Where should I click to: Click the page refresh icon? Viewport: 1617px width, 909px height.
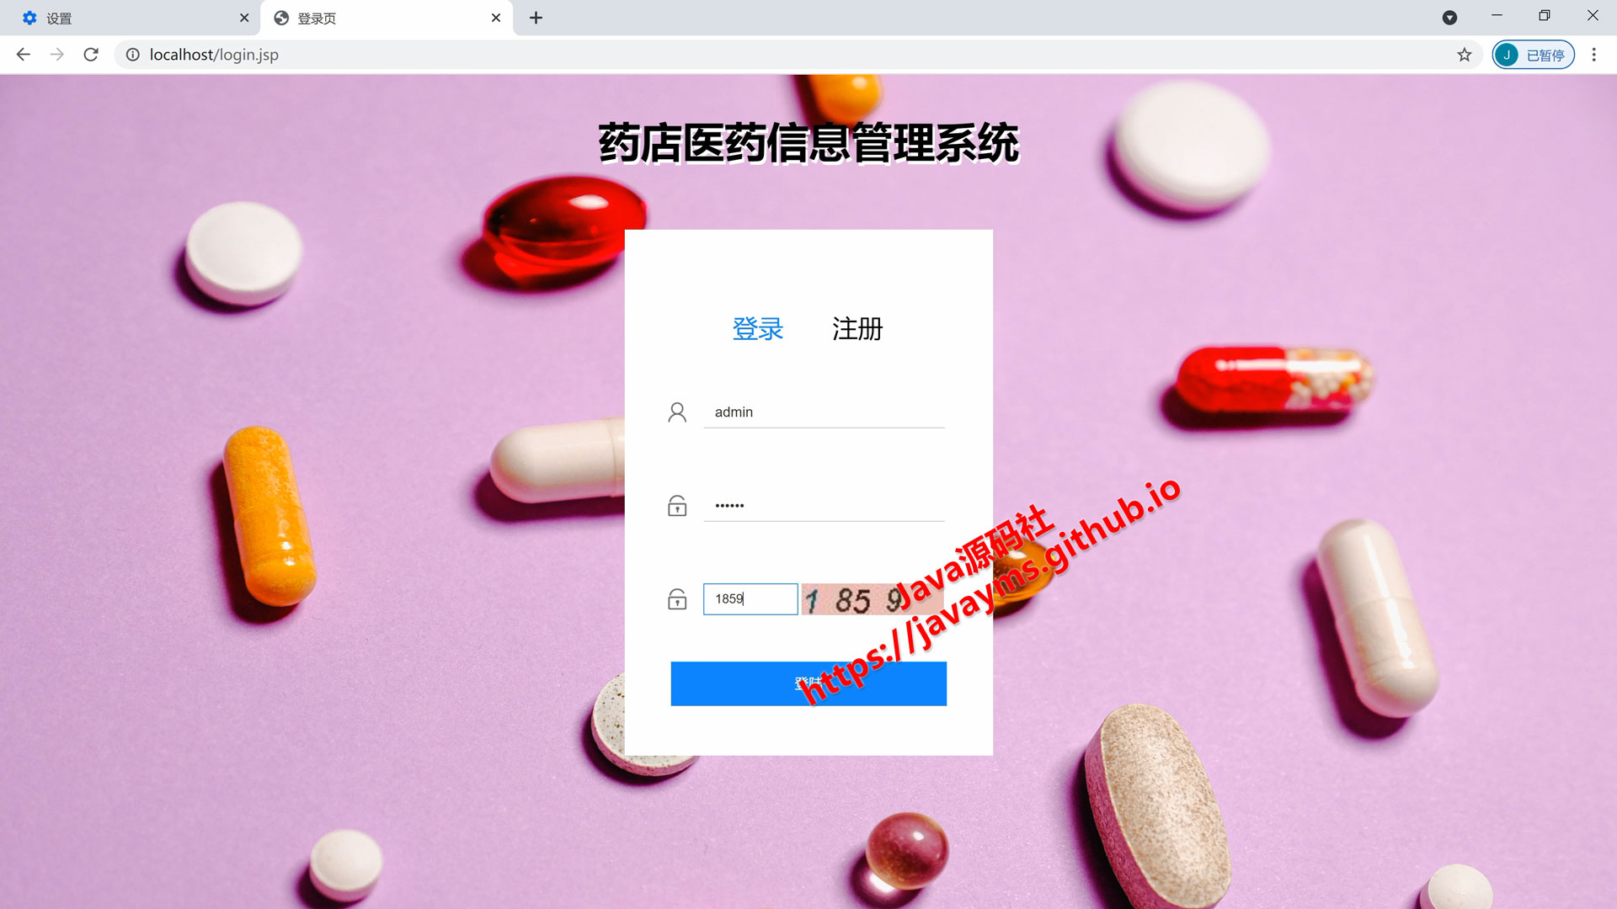(x=92, y=55)
